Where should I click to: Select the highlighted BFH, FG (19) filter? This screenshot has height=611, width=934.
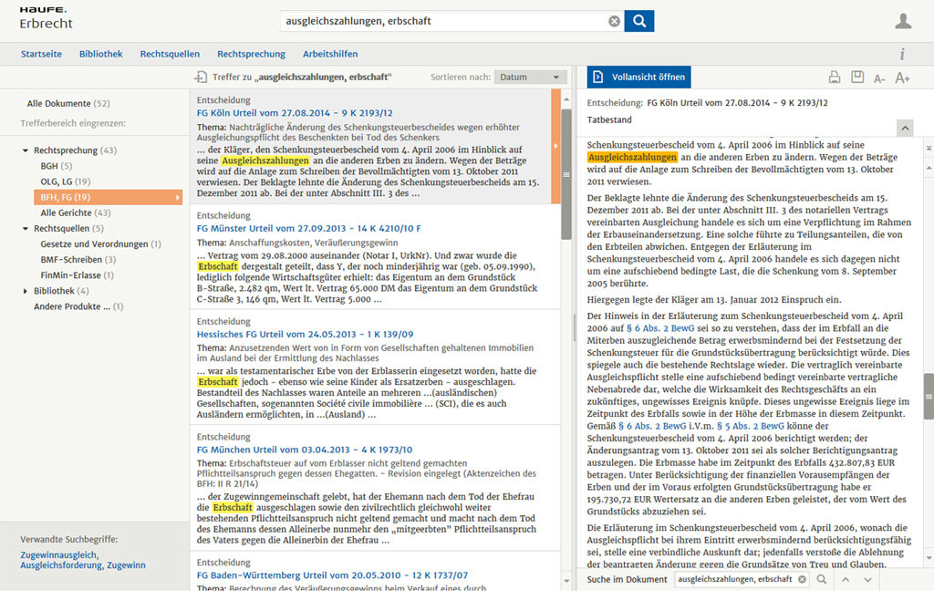(x=109, y=197)
